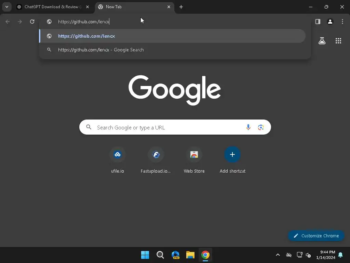
Task: Click the search icon beside Google Search suggestion
Action: (x=49, y=50)
